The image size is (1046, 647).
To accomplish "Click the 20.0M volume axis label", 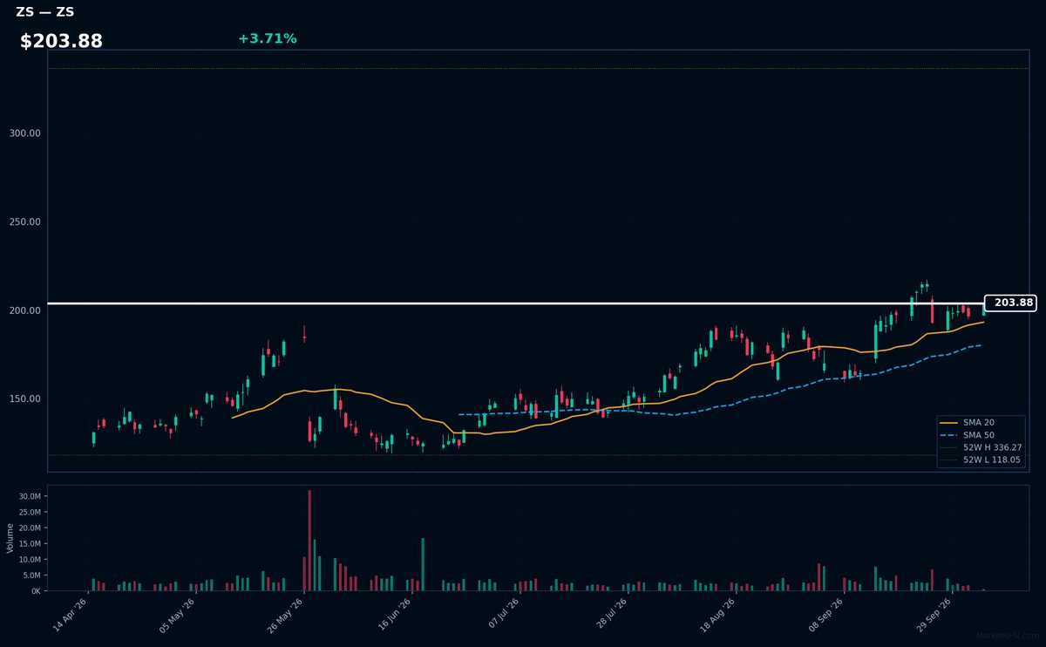I will coord(30,528).
